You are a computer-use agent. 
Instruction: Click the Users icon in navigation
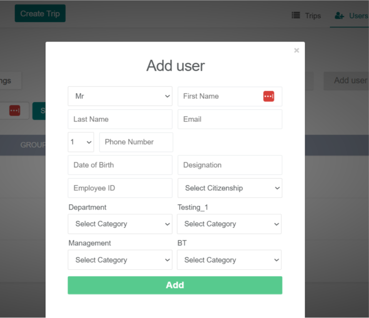tap(339, 16)
